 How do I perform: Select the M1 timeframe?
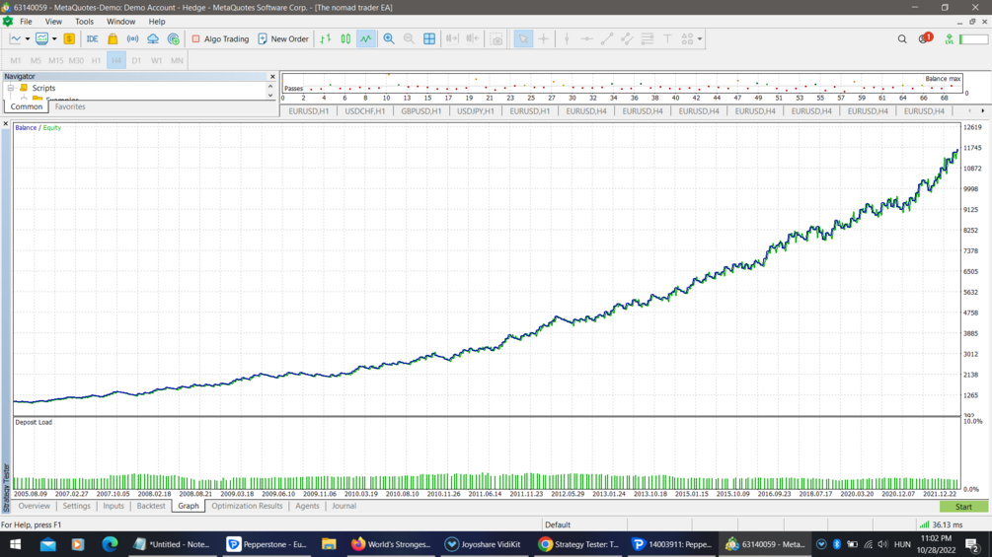point(16,60)
